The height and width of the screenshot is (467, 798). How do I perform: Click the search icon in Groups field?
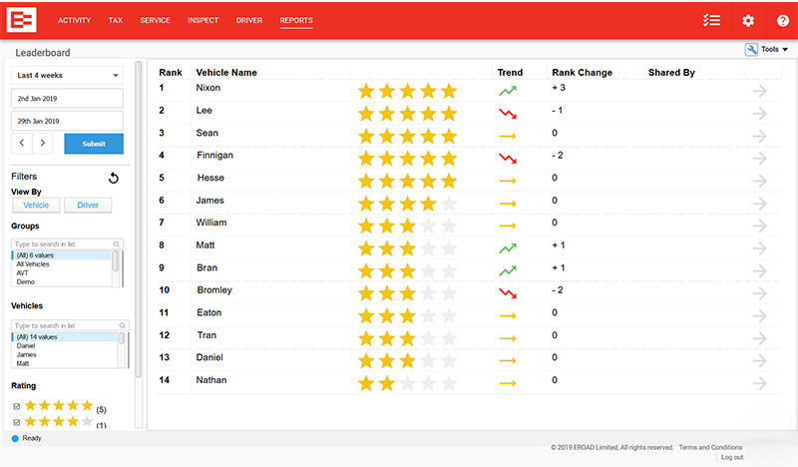[117, 243]
